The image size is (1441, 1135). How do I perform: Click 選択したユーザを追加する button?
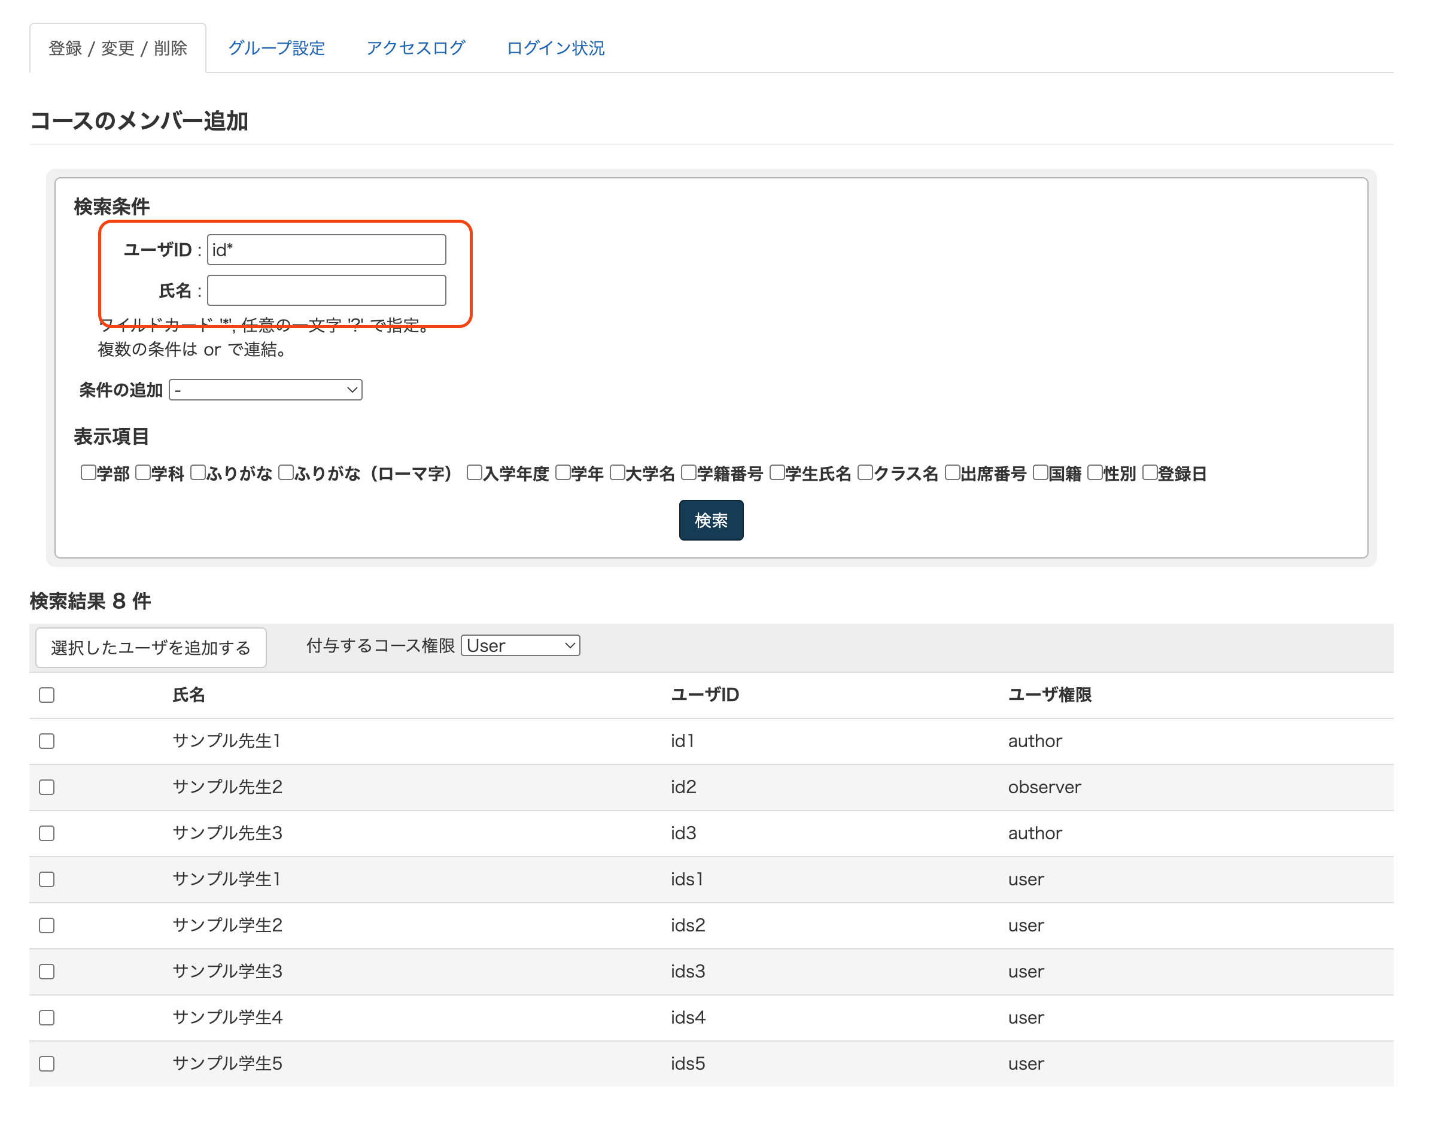[151, 647]
